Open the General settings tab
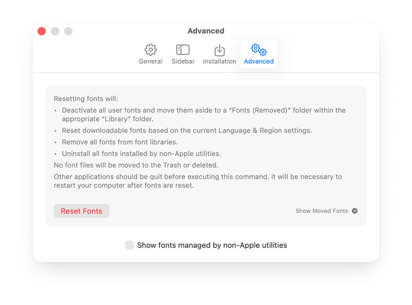412x305 pixels. pos(150,54)
